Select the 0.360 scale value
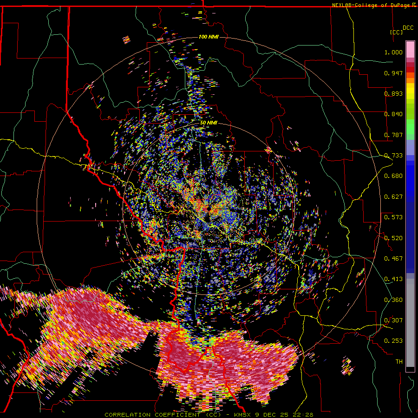Image resolution: width=418 pixels, height=418 pixels. (x=393, y=300)
